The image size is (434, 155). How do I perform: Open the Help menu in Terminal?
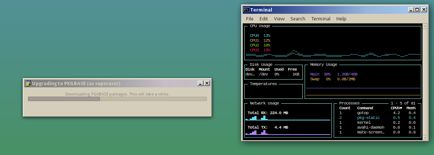[341, 19]
